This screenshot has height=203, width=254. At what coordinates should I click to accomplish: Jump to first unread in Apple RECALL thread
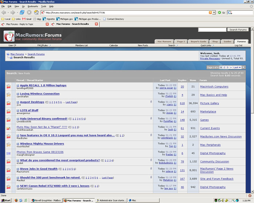pos(18,86)
